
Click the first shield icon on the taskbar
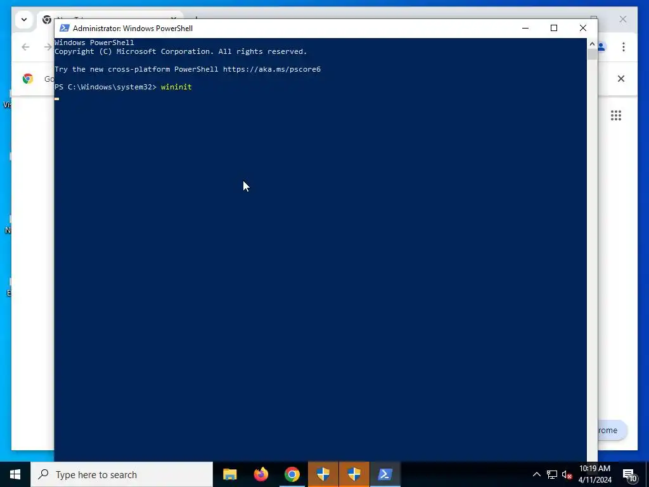(323, 474)
